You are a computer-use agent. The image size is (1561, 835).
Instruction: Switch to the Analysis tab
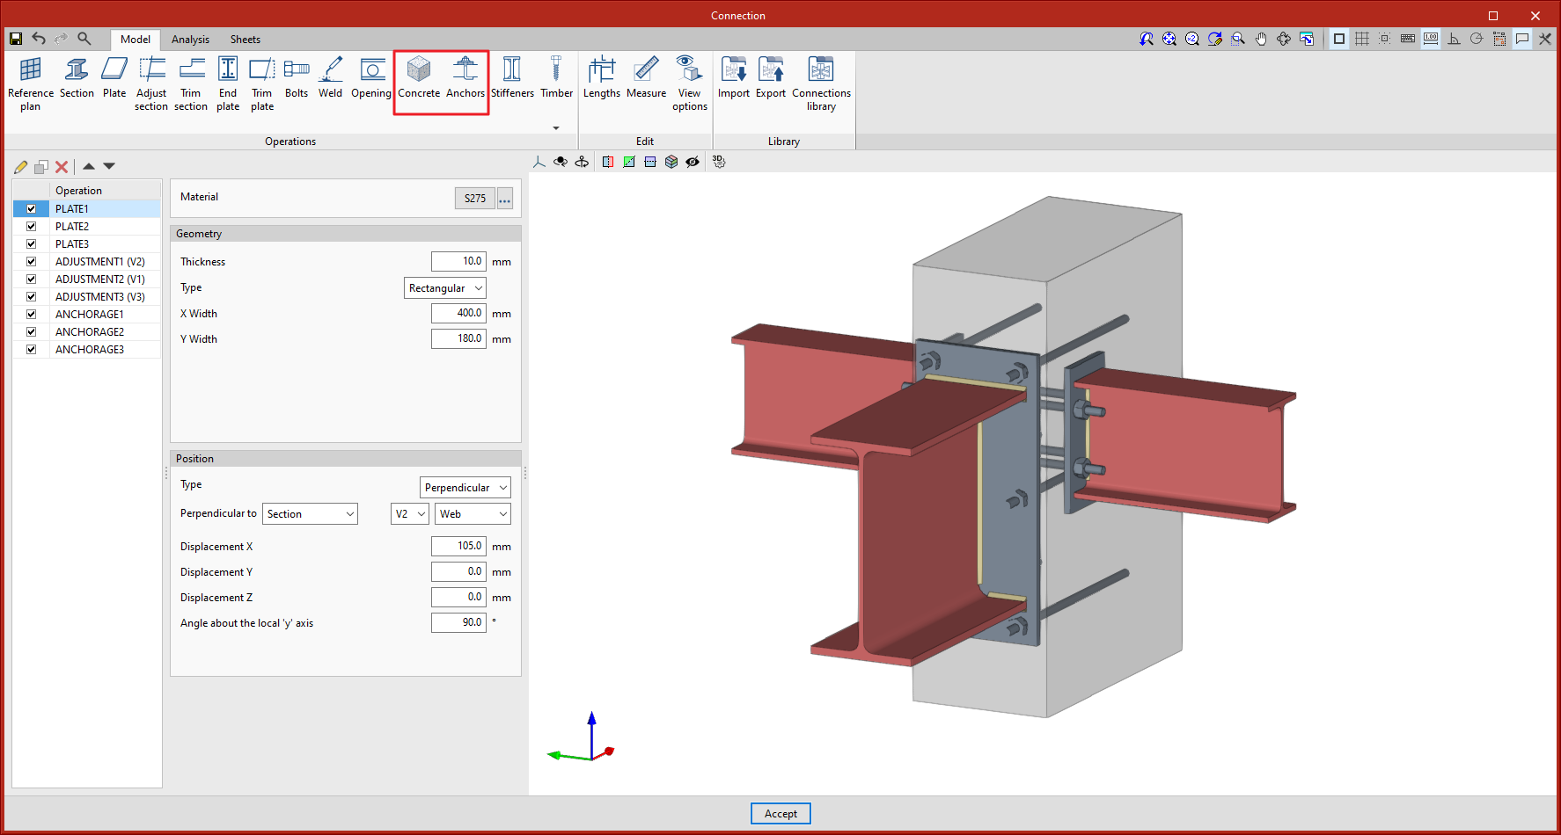click(x=190, y=39)
